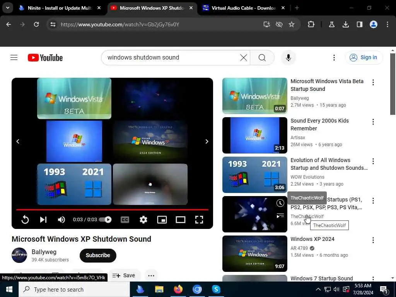Select 1993 2021 tile in player endscreen
Screen dimensions: 396x297
click(x=74, y=184)
